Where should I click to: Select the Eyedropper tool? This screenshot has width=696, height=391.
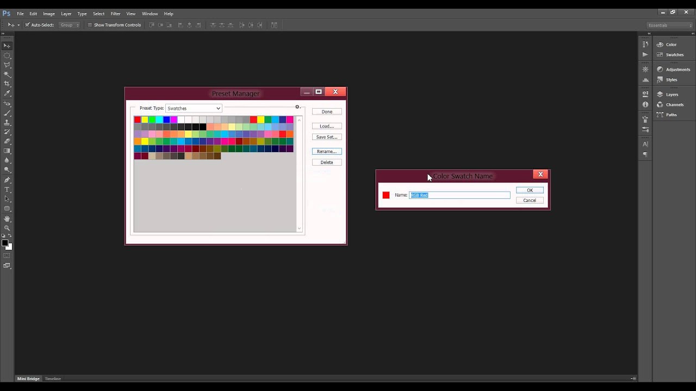pos(7,93)
